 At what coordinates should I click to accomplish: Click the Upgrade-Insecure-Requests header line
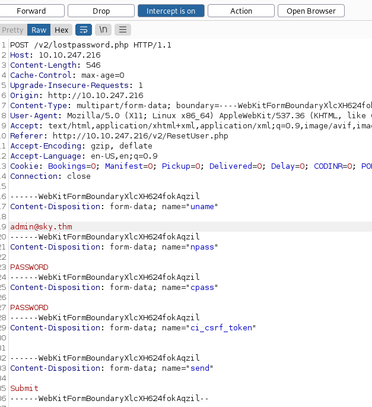(77, 86)
